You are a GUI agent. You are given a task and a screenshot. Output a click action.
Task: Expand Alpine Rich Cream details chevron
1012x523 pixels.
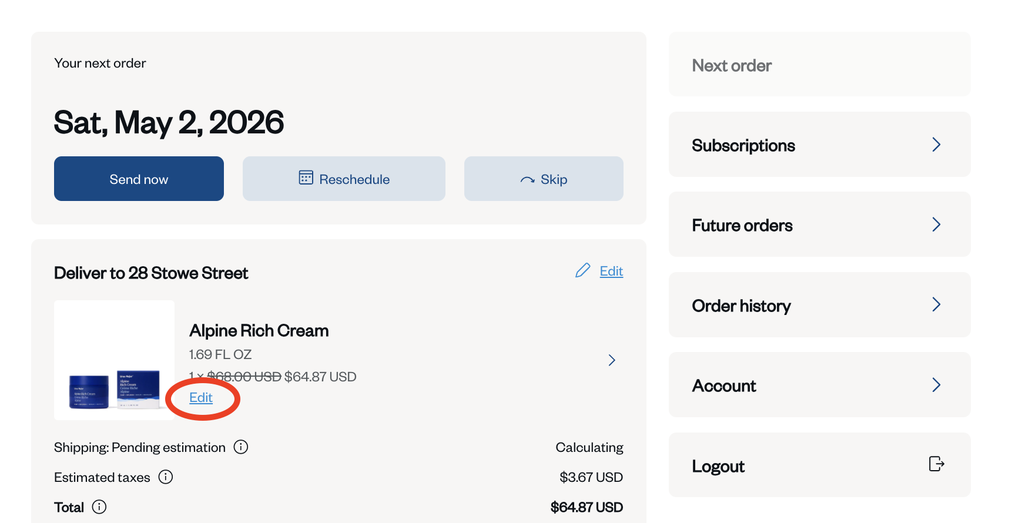pos(612,360)
